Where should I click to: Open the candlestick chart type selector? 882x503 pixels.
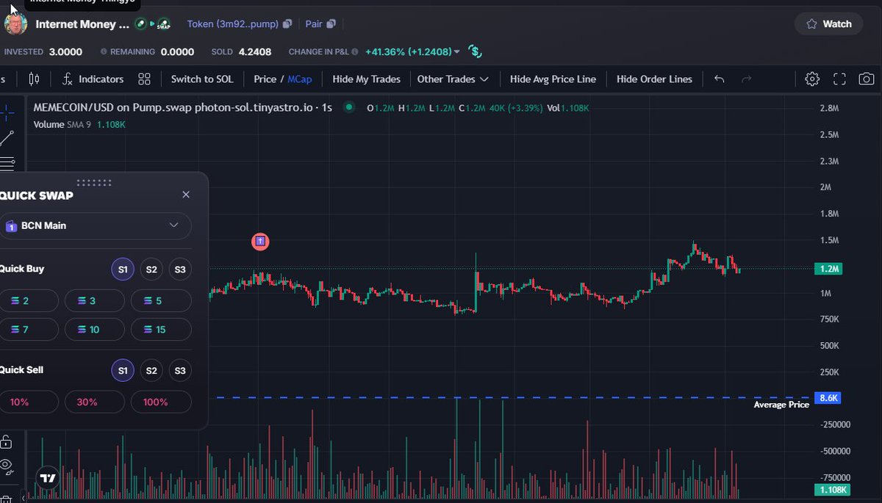[x=34, y=79]
